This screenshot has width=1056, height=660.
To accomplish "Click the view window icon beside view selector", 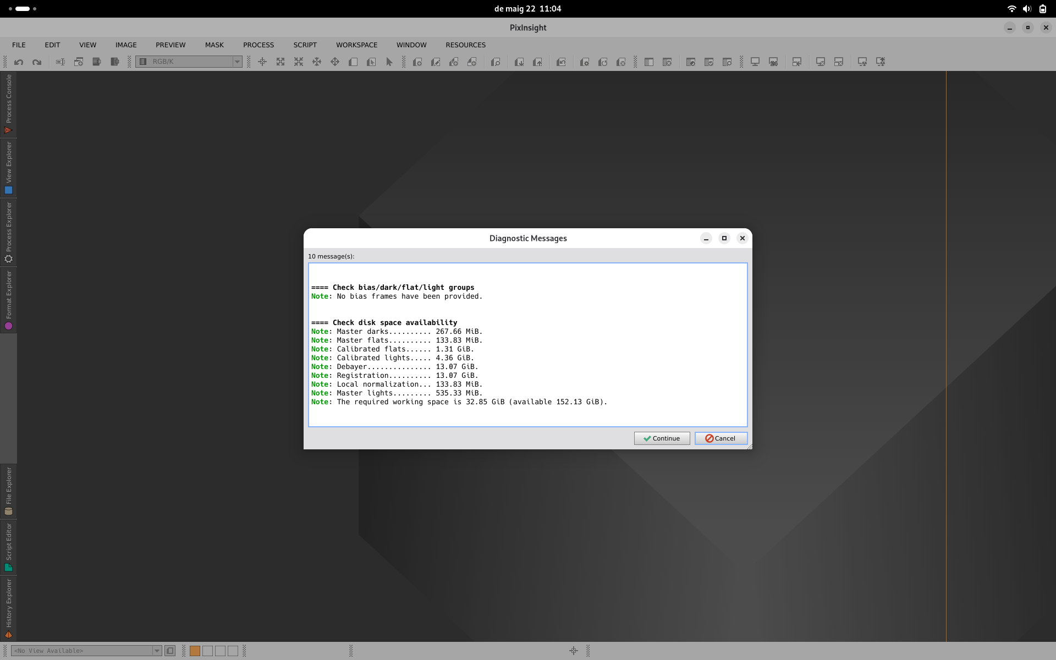I will [170, 651].
